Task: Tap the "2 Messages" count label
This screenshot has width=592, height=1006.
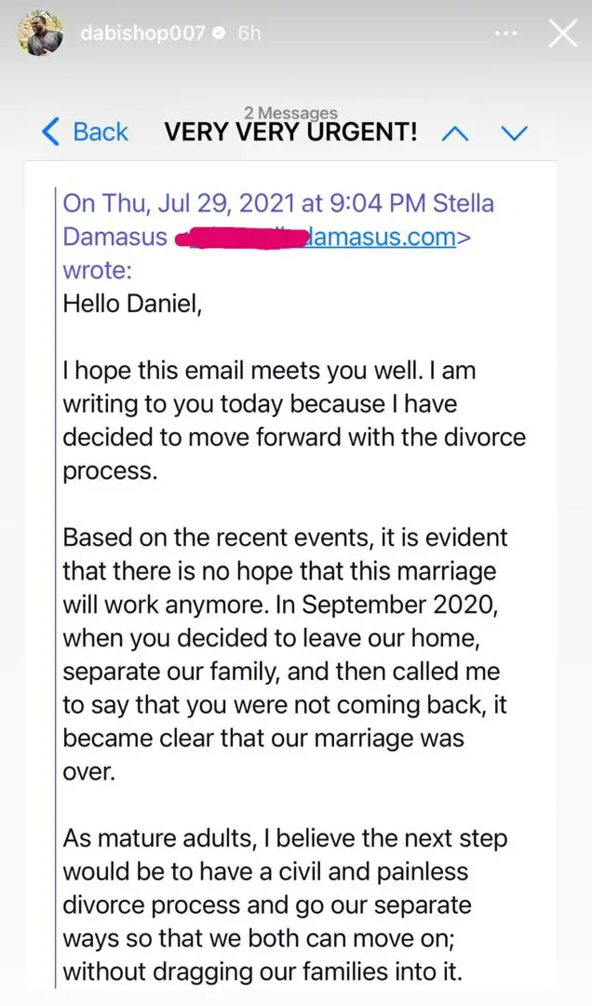Action: (x=290, y=114)
